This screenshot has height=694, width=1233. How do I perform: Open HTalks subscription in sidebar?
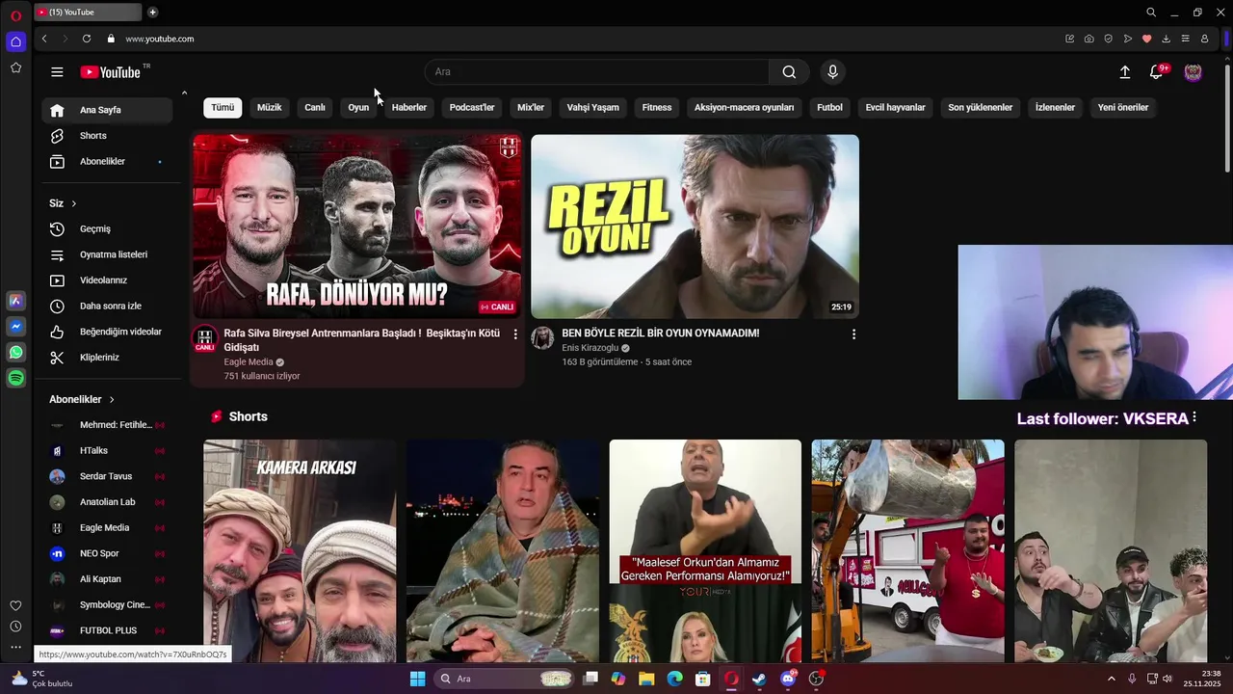[x=107, y=451]
